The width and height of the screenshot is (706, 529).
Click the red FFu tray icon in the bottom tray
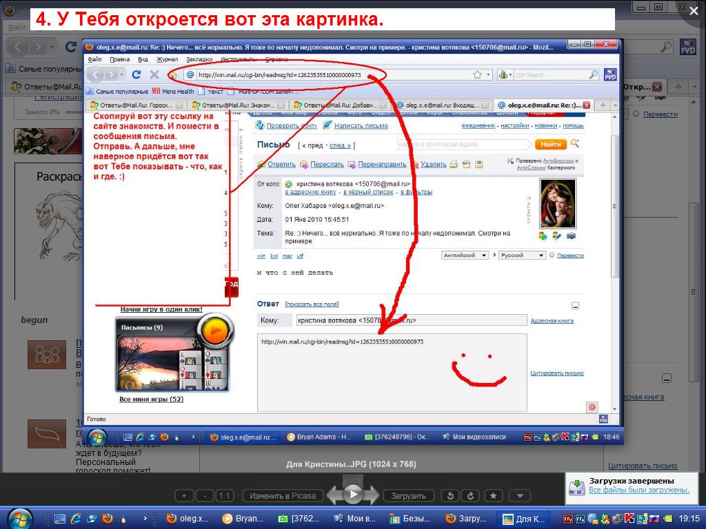(x=568, y=519)
